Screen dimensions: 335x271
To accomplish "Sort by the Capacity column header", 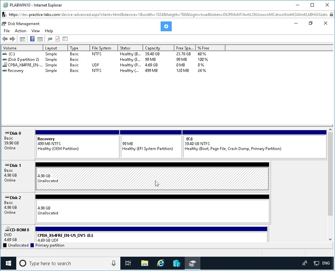I will point(158,48).
